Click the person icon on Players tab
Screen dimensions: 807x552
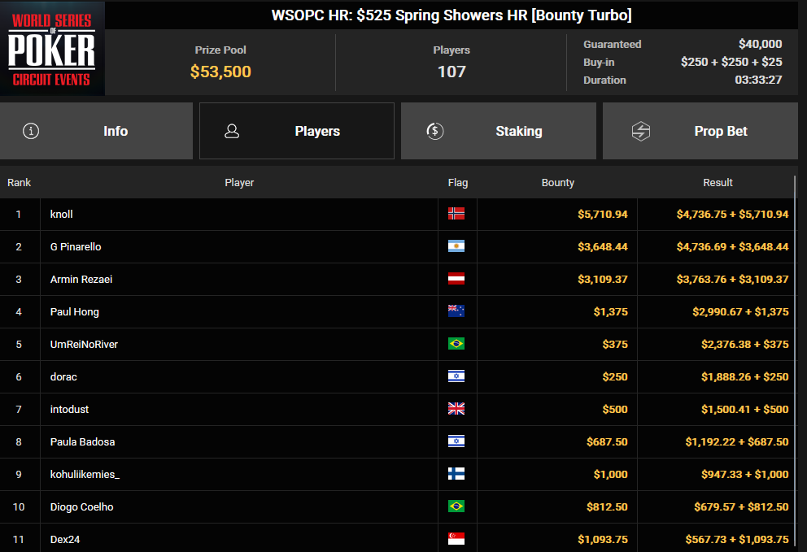pos(232,131)
